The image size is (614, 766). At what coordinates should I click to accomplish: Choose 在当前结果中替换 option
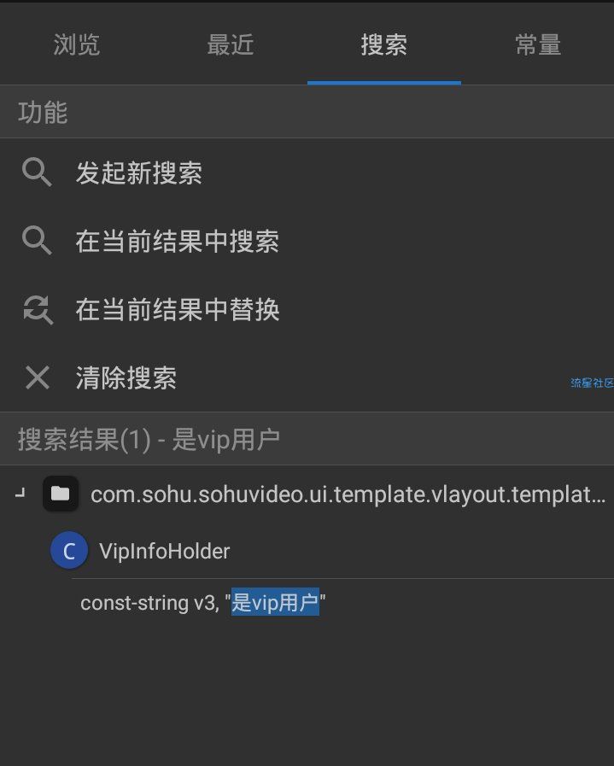(307, 309)
